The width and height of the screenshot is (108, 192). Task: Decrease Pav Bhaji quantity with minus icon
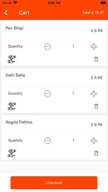[48, 47]
